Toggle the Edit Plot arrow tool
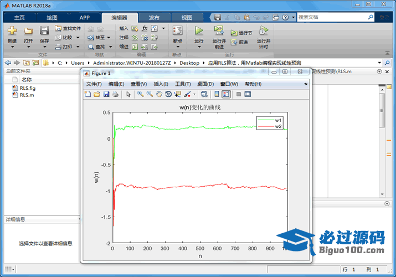This screenshot has height=277, width=396. point(128,94)
